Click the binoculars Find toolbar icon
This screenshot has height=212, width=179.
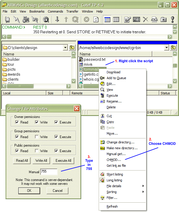(x=154, y=20)
